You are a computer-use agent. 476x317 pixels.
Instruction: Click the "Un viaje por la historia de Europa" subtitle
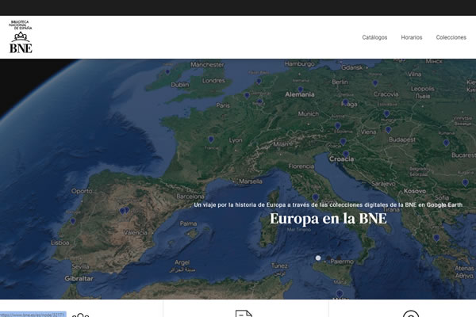328,204
